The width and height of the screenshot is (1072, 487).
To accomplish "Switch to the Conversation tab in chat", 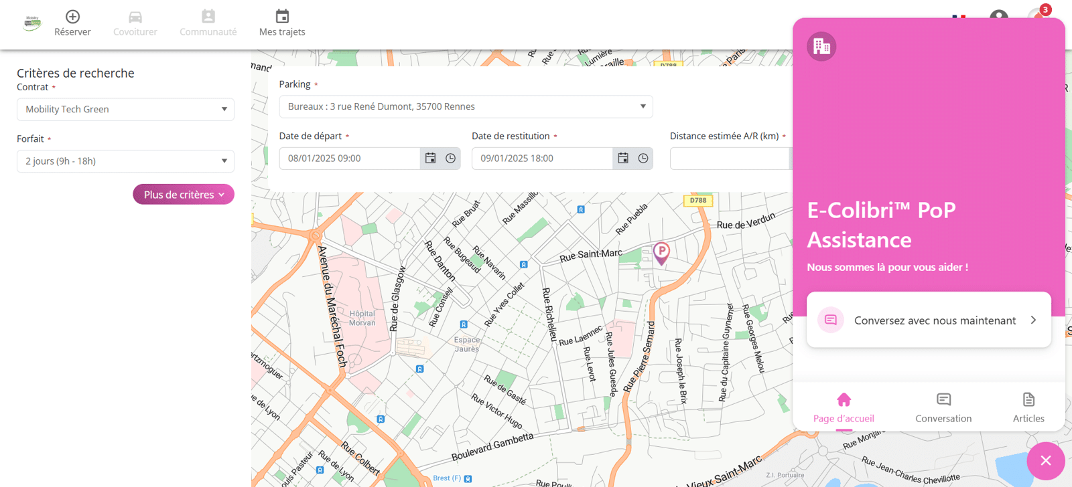I will point(943,408).
